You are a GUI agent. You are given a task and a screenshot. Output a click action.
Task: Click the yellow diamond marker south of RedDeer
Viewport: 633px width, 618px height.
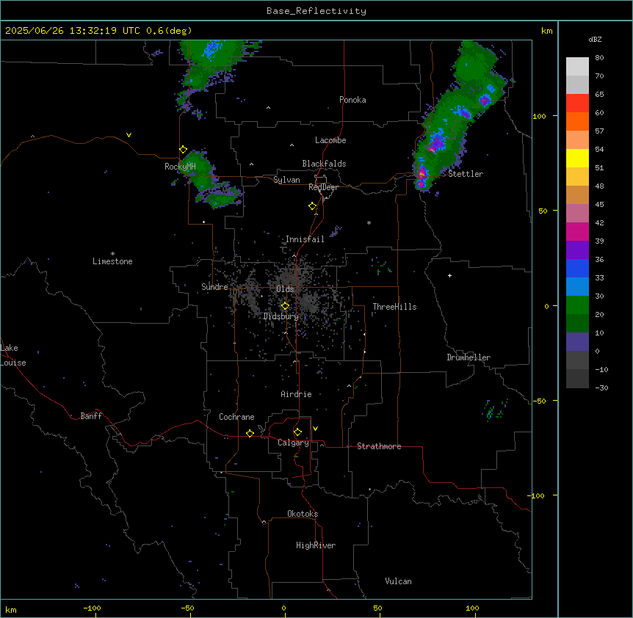coord(312,206)
